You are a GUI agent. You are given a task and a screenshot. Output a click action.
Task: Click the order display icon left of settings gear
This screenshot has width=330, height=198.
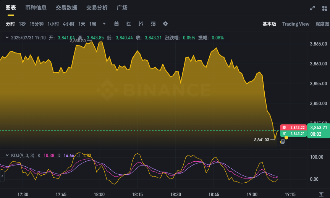pyautogui.click(x=153, y=24)
